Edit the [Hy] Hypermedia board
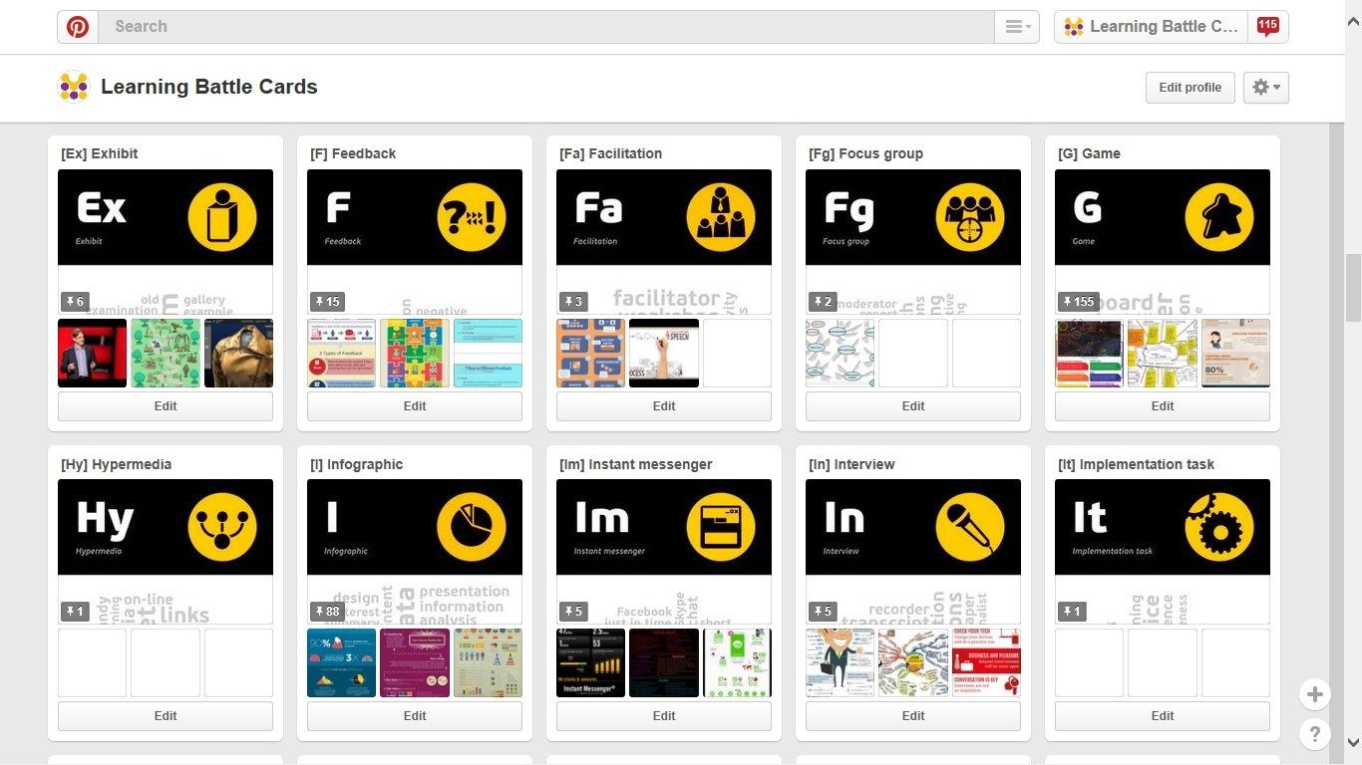This screenshot has height=765, width=1362. coord(166,716)
